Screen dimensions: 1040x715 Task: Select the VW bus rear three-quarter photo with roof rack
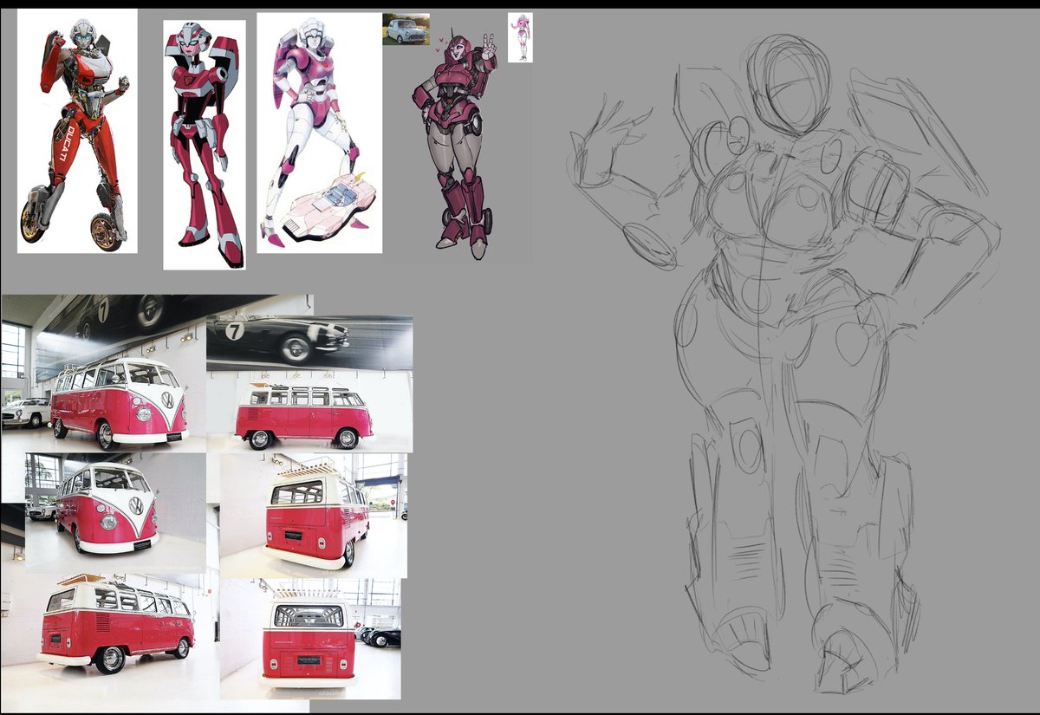pos(313,515)
